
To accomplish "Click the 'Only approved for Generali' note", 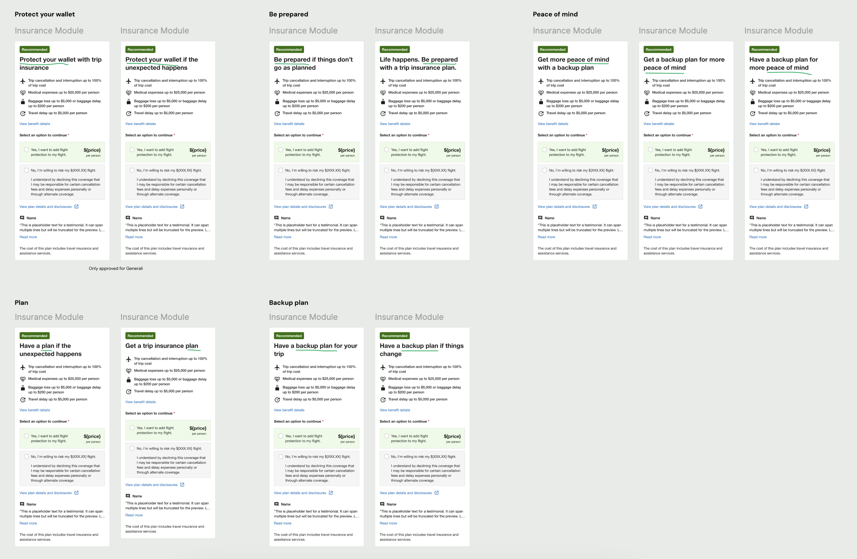I will point(116,269).
